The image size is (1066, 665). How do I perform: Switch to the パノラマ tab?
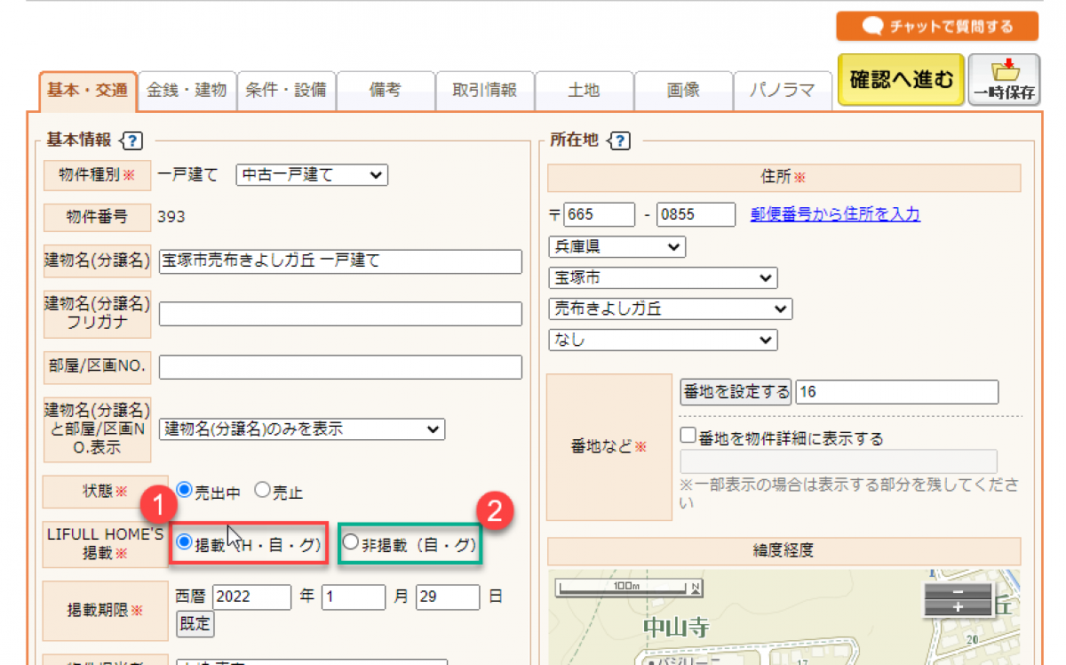coord(782,91)
